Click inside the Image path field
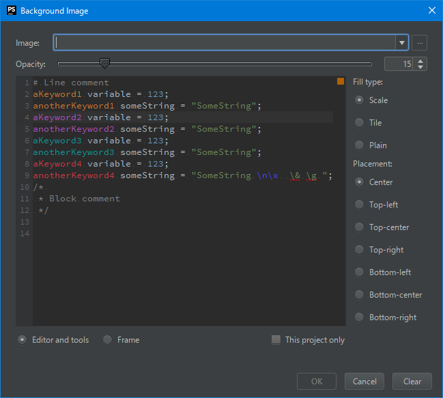 point(225,42)
